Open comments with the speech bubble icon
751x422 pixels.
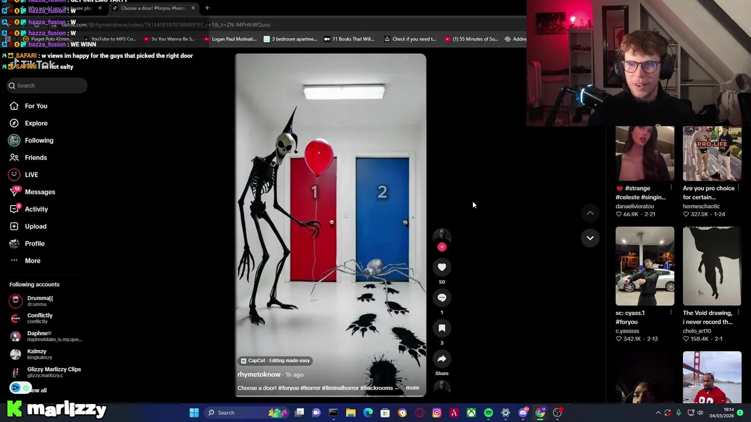pos(442,298)
